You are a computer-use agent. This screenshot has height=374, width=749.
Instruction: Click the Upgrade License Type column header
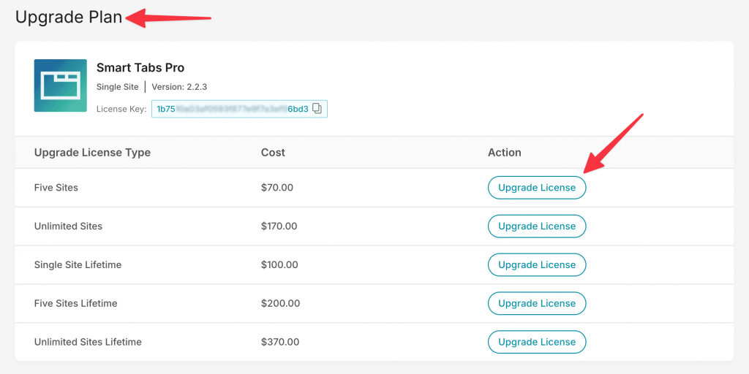click(92, 153)
